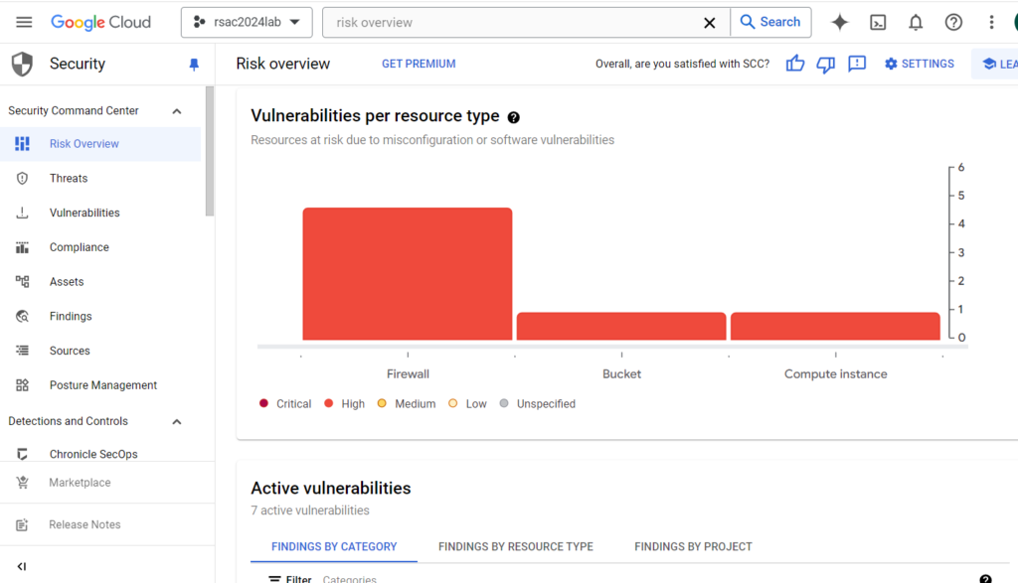The width and height of the screenshot is (1018, 583).
Task: Click the Risk overview page title
Action: coord(283,64)
